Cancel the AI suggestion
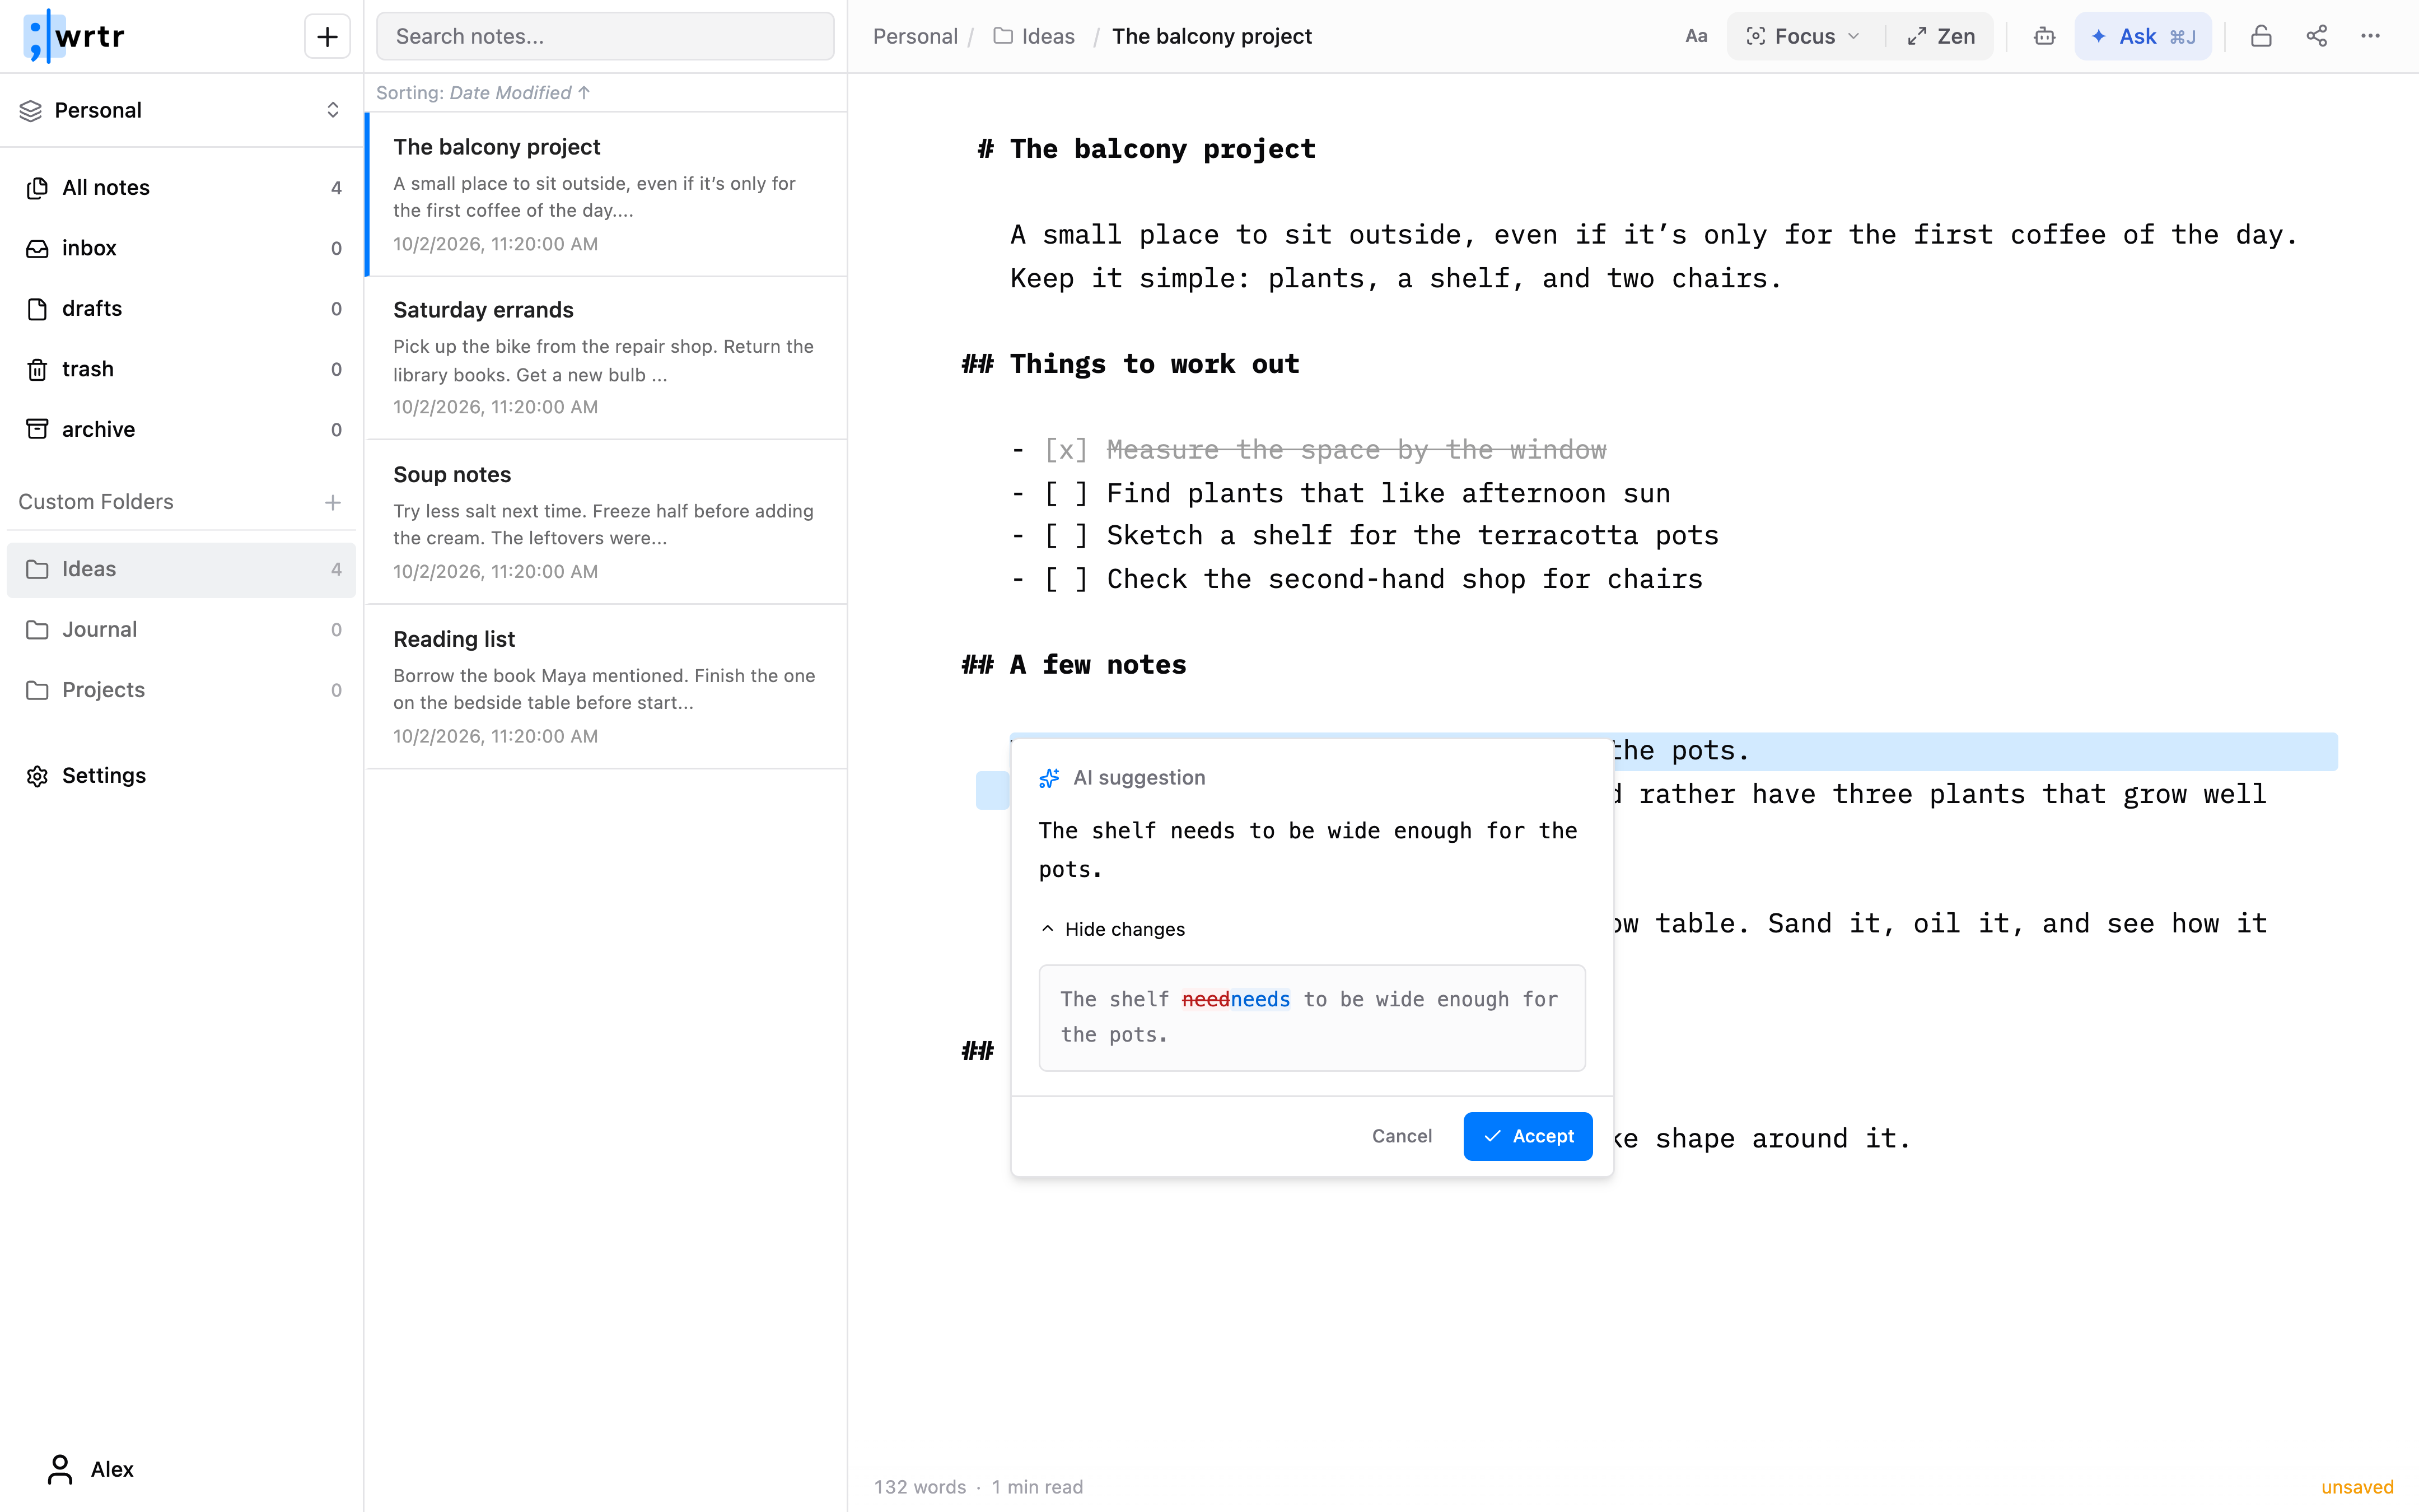This screenshot has width=2419, height=1512. pyautogui.click(x=1402, y=1136)
